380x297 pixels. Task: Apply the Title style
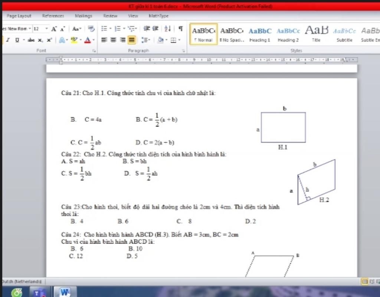coord(316,34)
